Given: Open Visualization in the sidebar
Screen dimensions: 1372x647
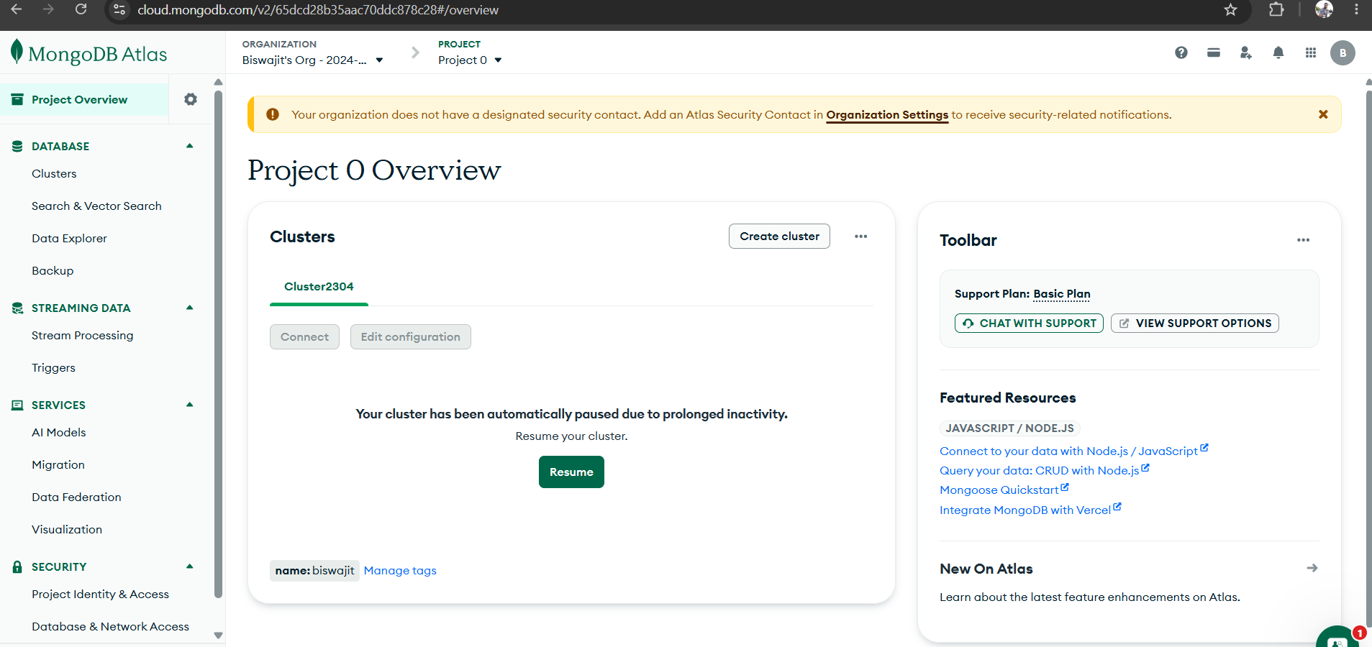Looking at the screenshot, I should 67,530.
